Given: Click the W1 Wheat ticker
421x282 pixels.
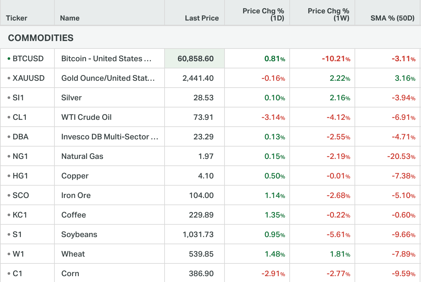Looking at the screenshot, I should [x=19, y=254].
